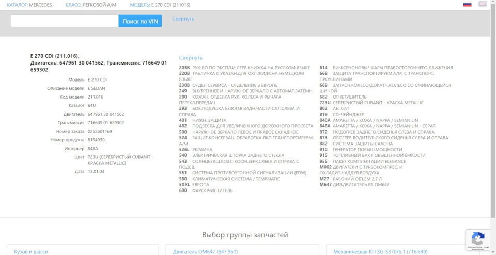Select option '873 ОБОГРЕВ ВОДИТЕЛЬСКОГО СИДЕНЬЯ'
Image resolution: width=496 pixels, height=255 pixels.
click(384, 138)
